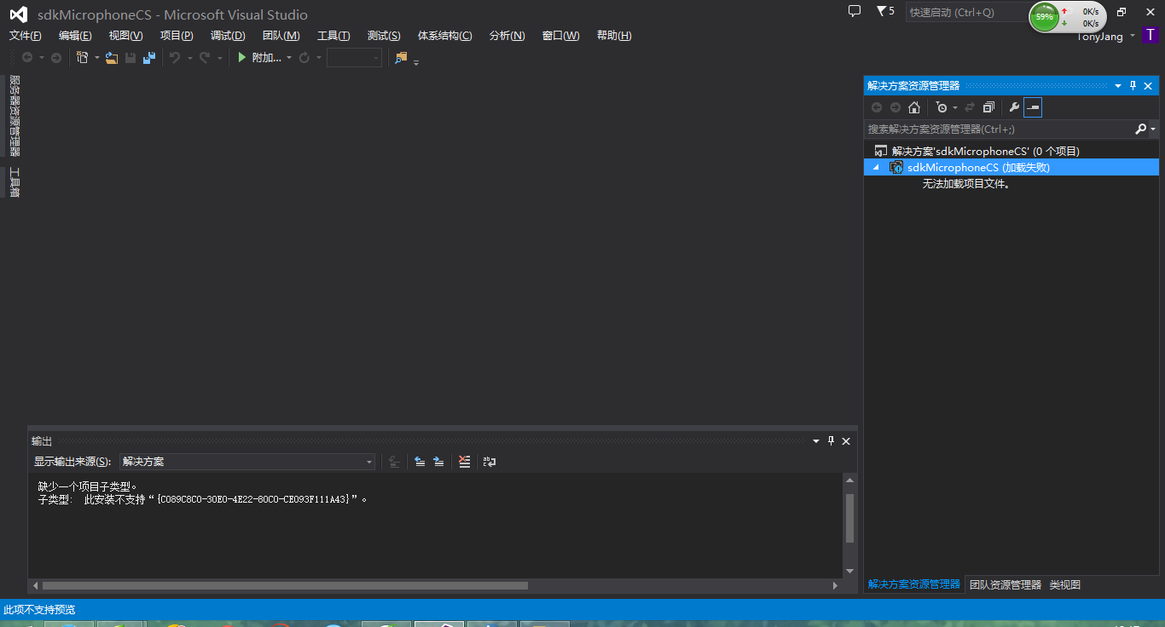Click Go to Previous Message in Output panel

pos(420,462)
